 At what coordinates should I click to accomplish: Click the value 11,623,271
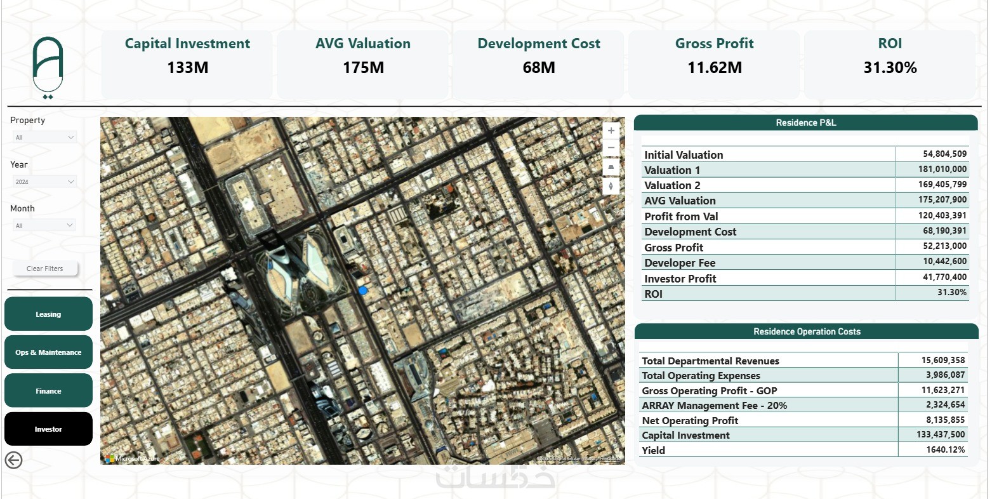pyautogui.click(x=943, y=390)
